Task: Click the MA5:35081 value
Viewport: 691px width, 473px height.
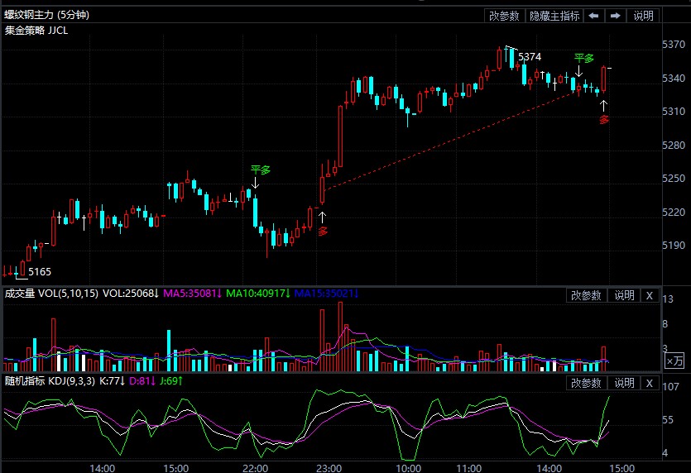Action: 192,294
